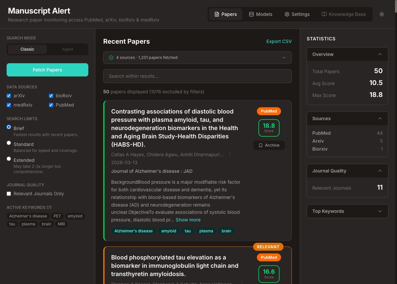Click the green check status icon beside sources
Viewport: 397px width, 284px height.
click(111, 58)
